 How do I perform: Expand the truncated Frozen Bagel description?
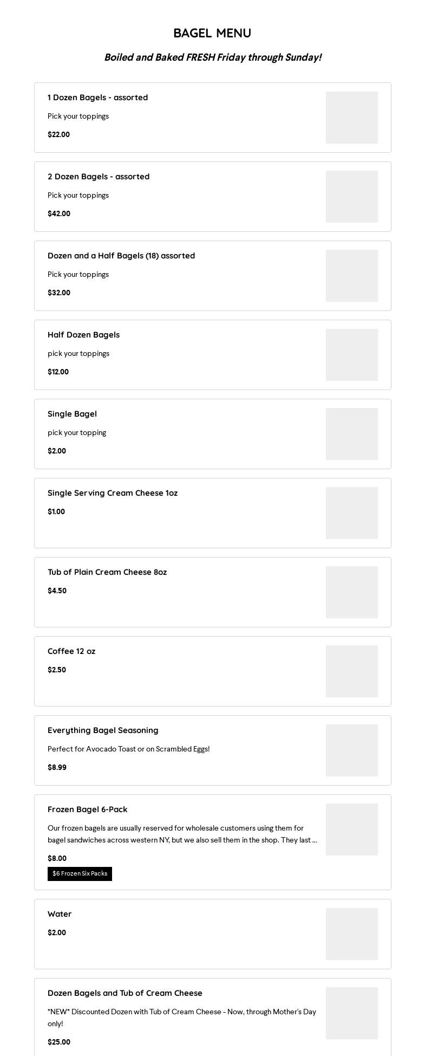click(182, 834)
